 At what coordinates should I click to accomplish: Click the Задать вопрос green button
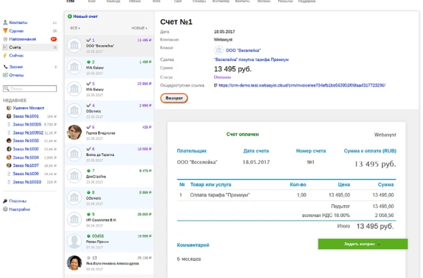(362, 244)
